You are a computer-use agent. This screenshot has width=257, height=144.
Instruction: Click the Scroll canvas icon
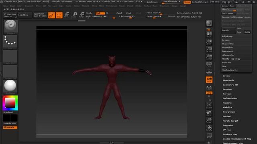point(209,35)
